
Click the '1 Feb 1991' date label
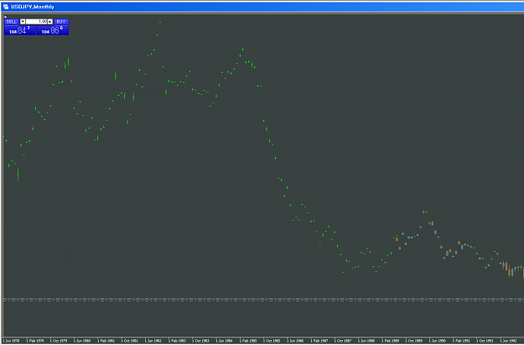click(x=461, y=341)
